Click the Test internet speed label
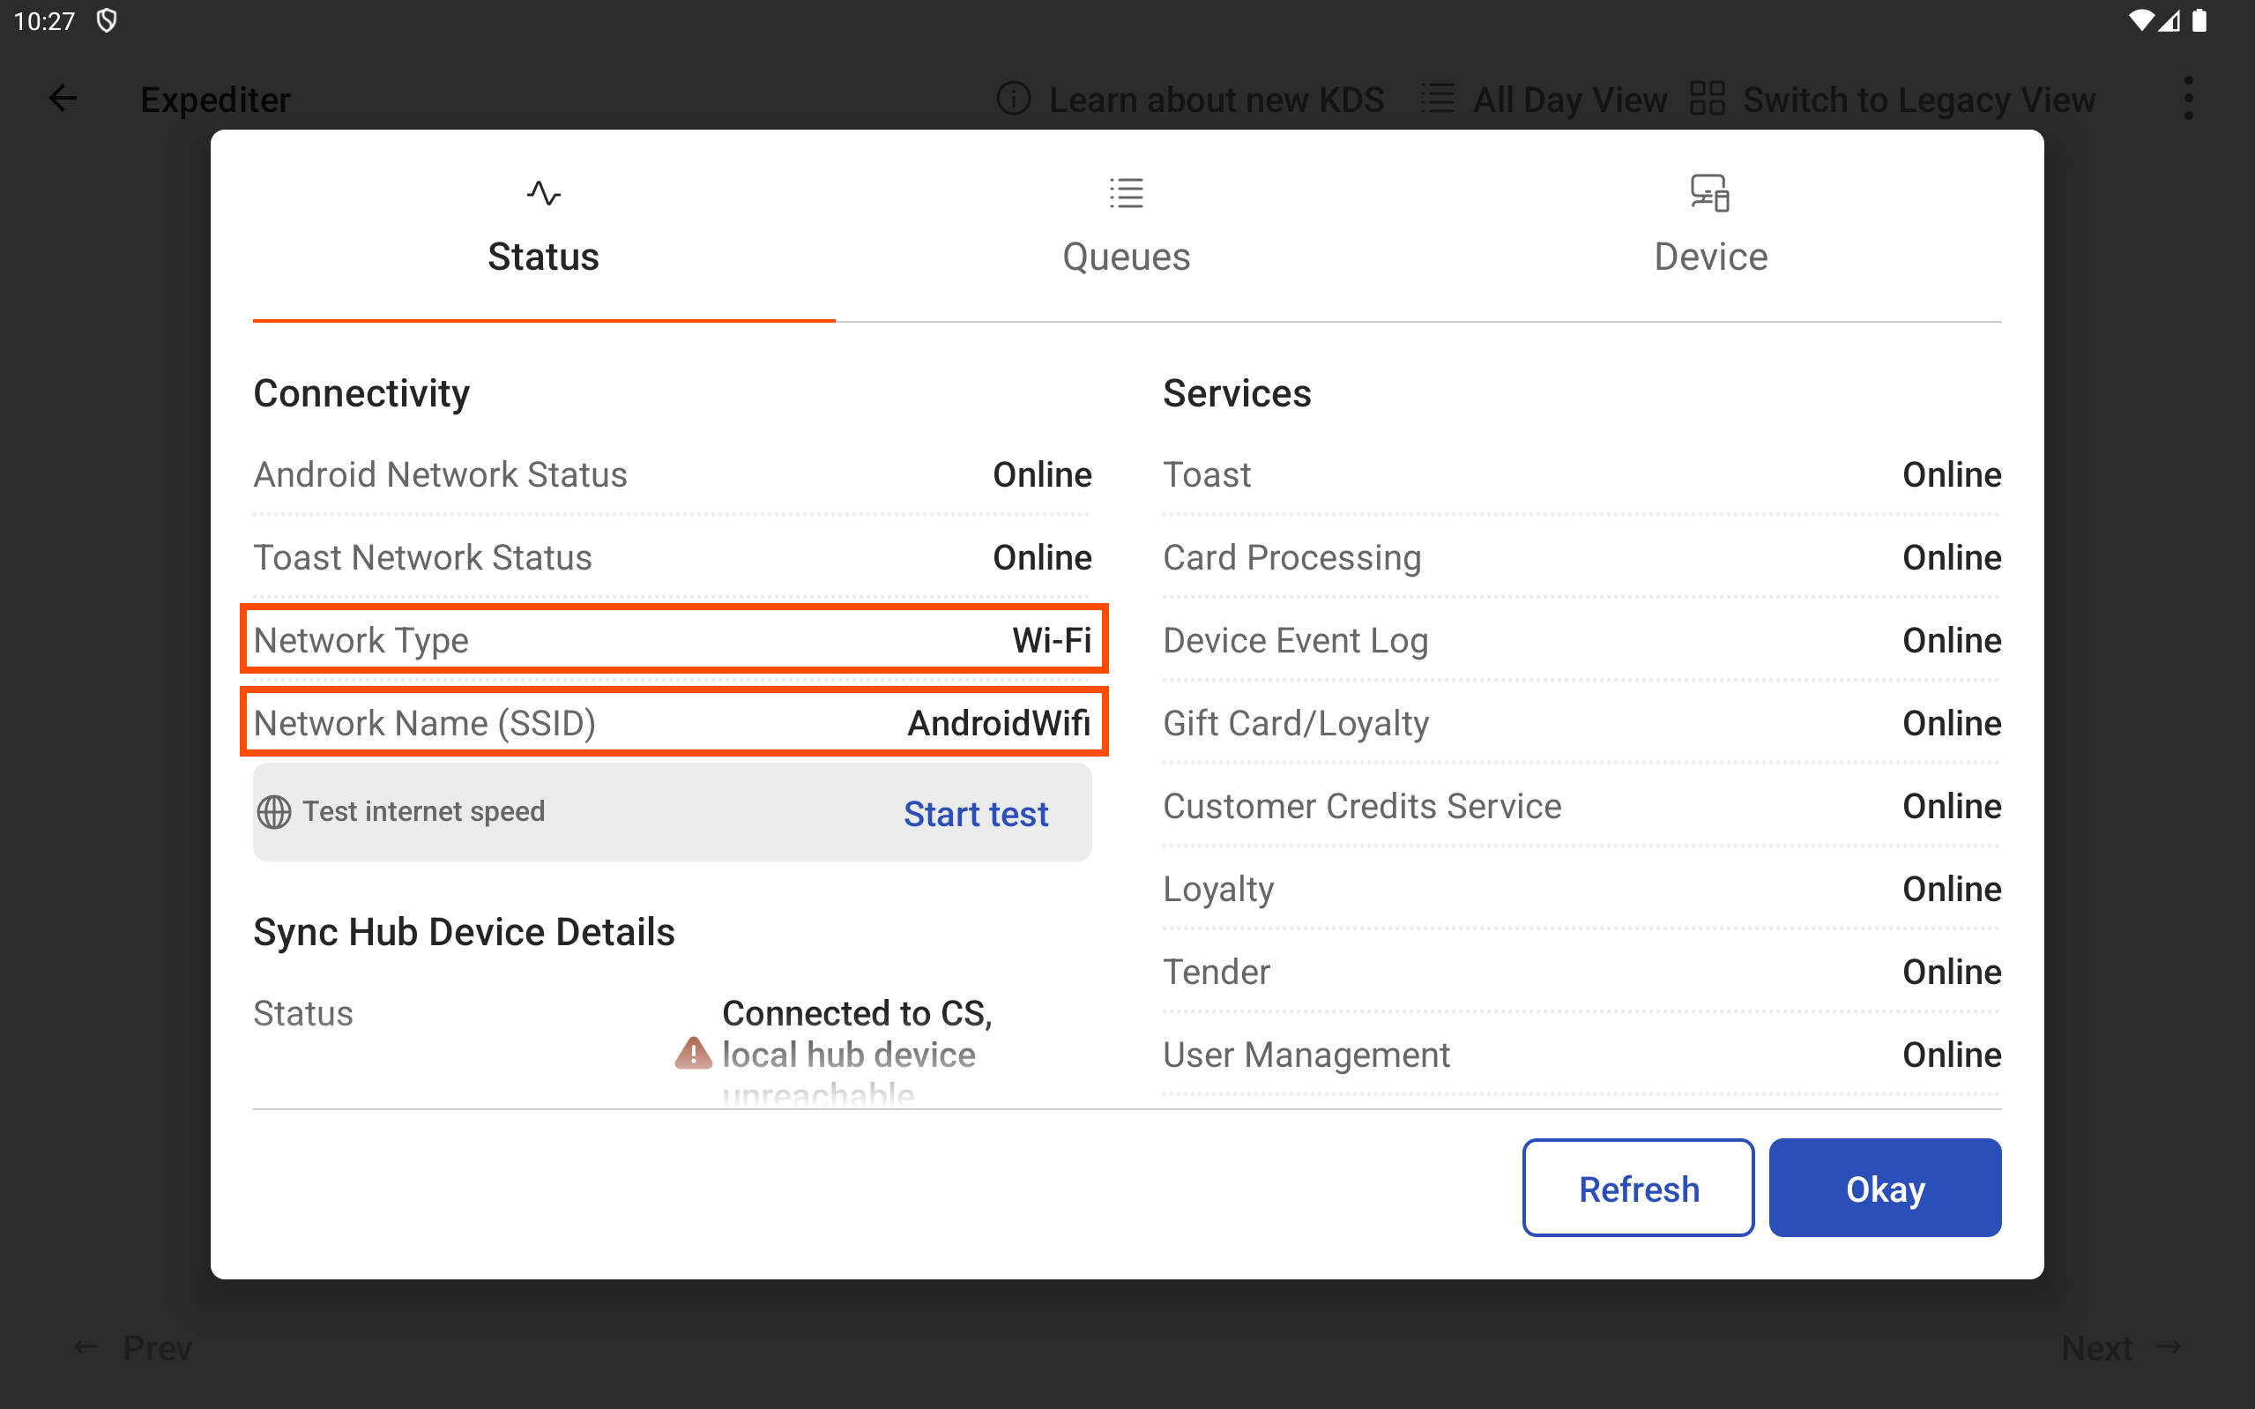The width and height of the screenshot is (2255, 1409). (424, 812)
